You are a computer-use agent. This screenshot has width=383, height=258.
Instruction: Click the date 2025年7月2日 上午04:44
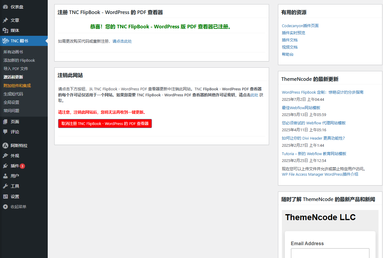point(303,99)
